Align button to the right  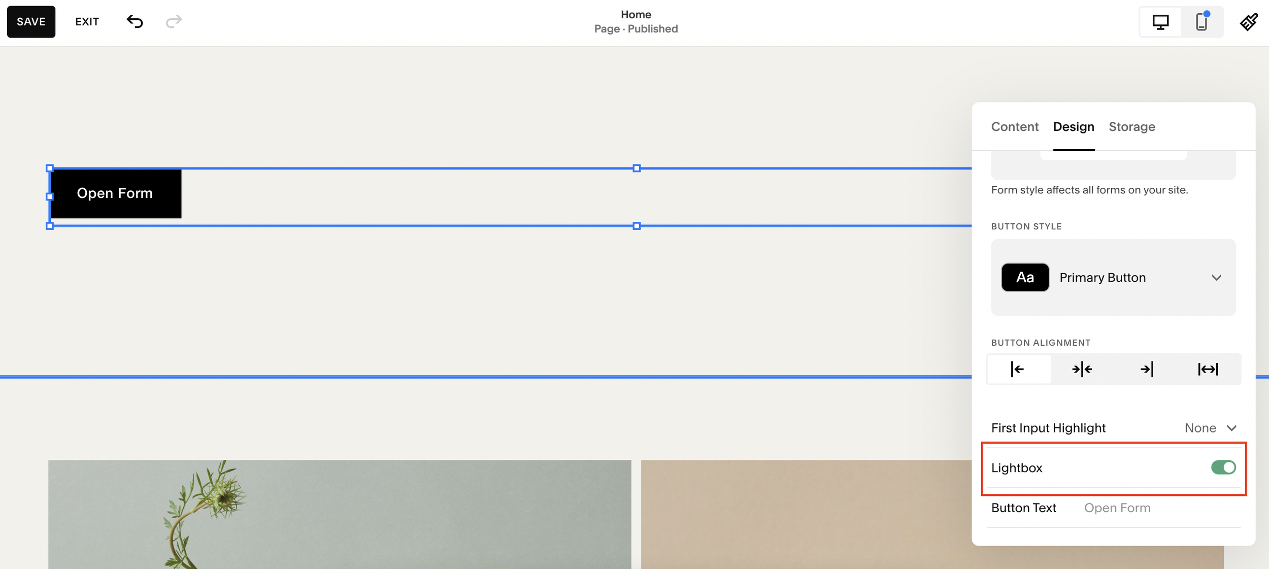pyautogui.click(x=1146, y=369)
